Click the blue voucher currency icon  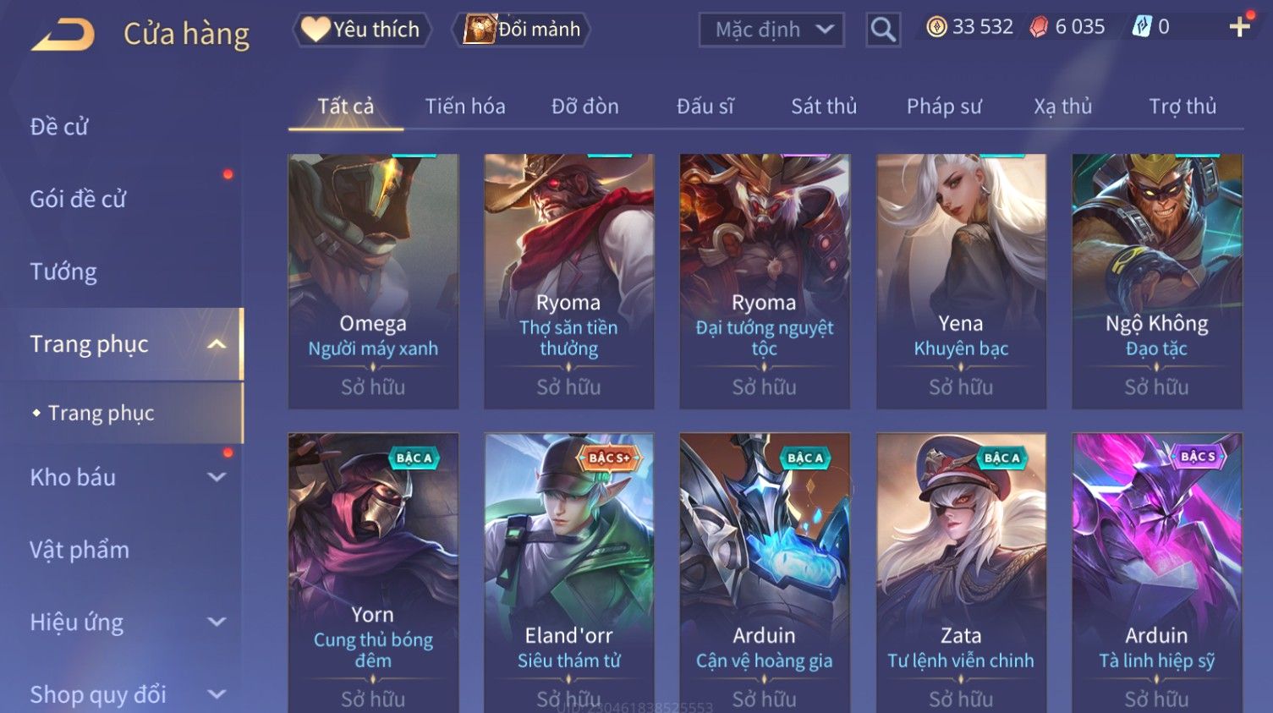click(1142, 27)
